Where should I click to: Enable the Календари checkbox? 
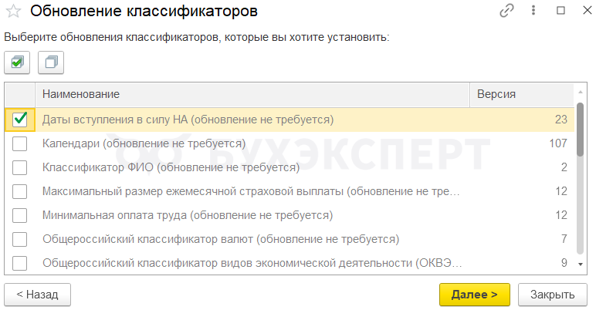pos(20,143)
